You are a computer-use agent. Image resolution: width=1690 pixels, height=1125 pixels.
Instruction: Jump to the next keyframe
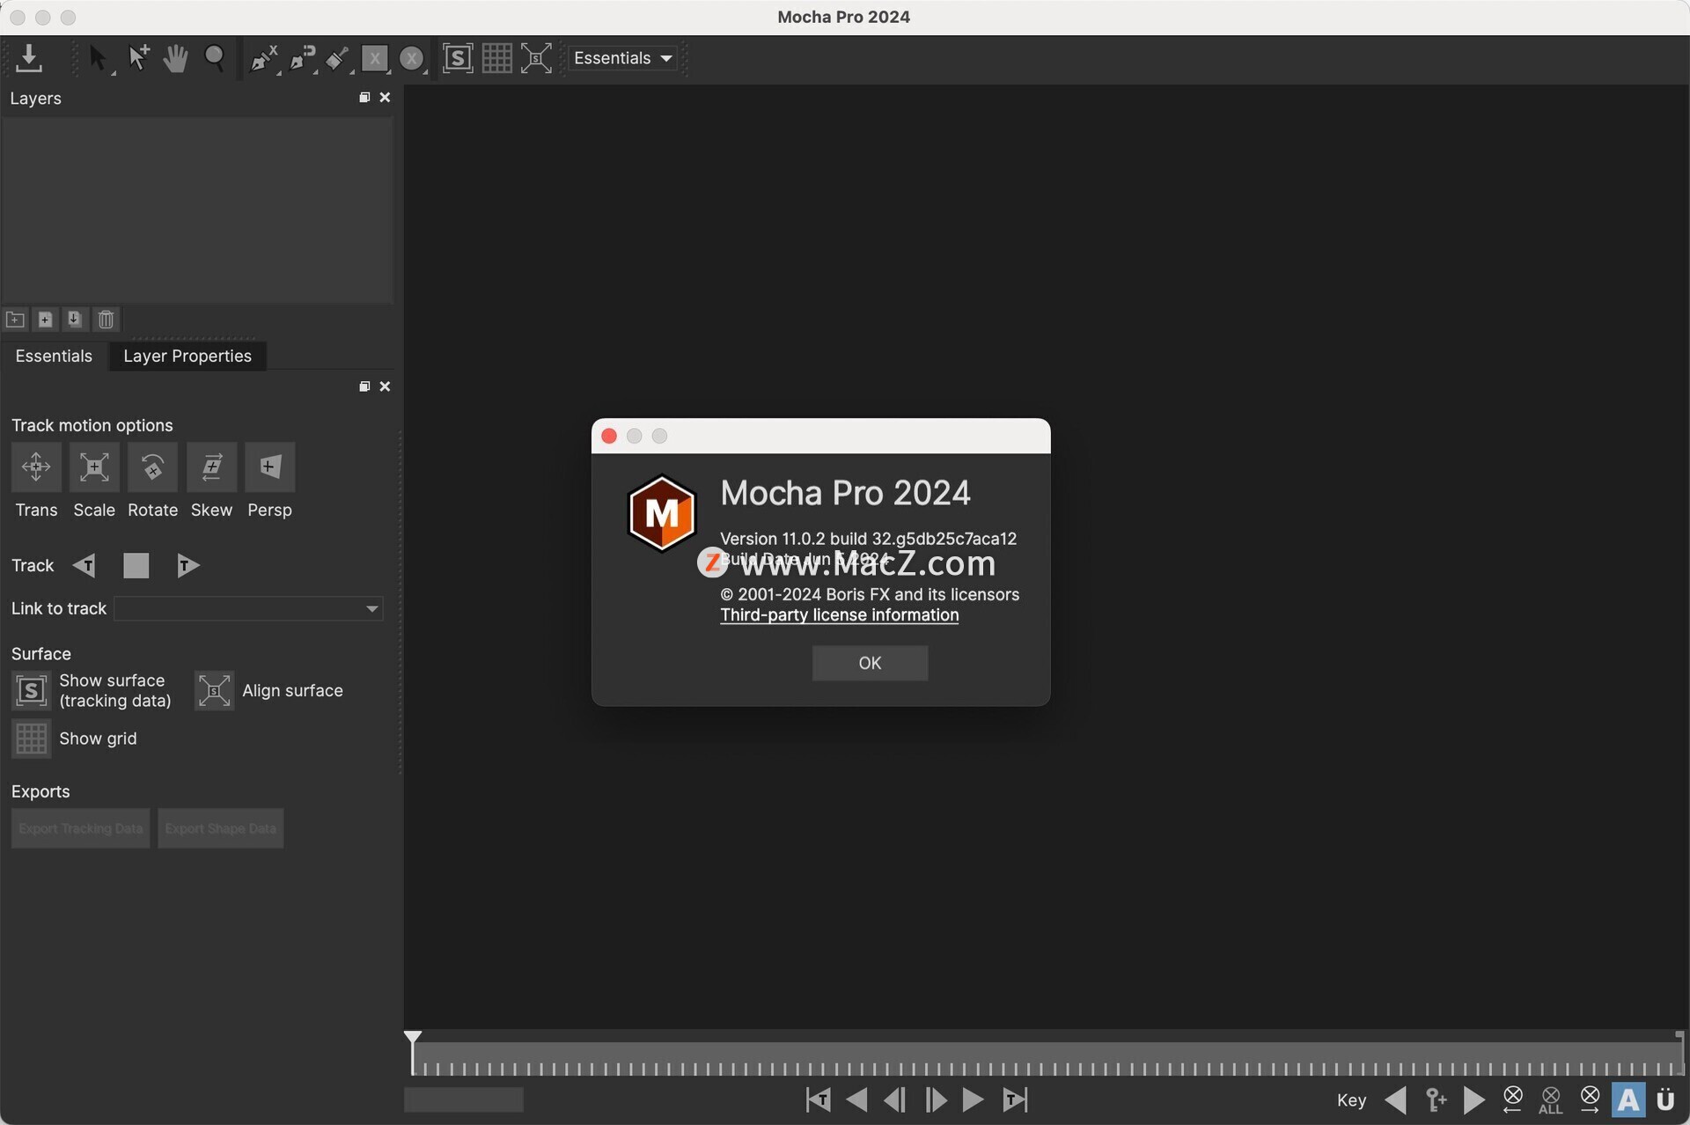[1474, 1100]
